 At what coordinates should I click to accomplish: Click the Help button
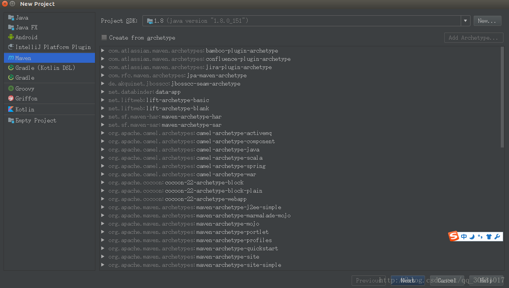tap(486, 281)
